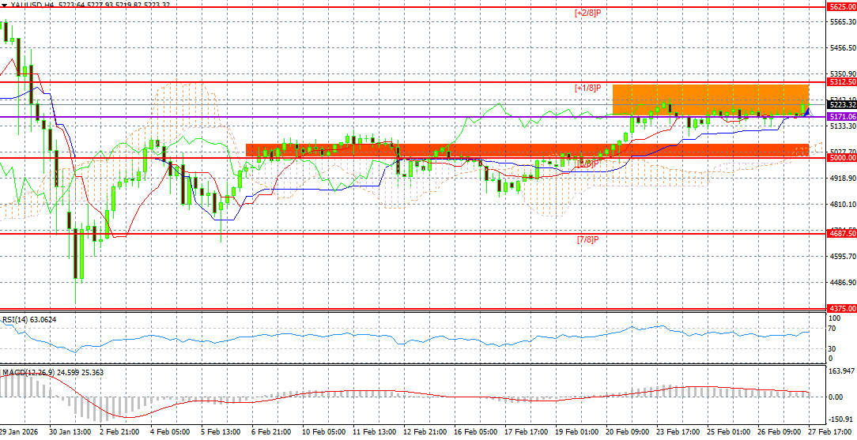Click the 20 Feb 09:00 time axis label
The width and height of the screenshot is (857, 440).
629,431
